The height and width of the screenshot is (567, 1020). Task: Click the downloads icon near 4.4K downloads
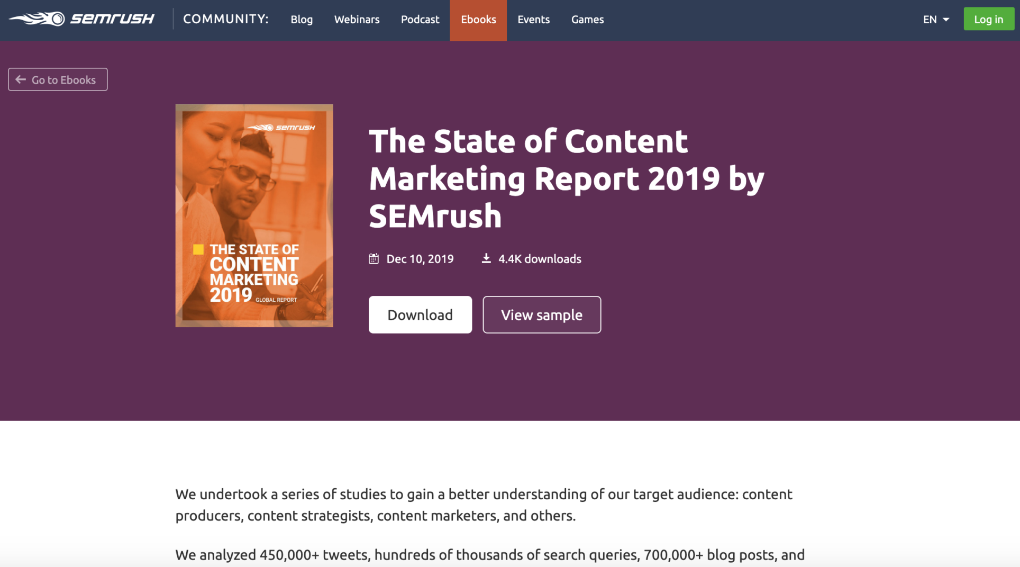tap(486, 258)
